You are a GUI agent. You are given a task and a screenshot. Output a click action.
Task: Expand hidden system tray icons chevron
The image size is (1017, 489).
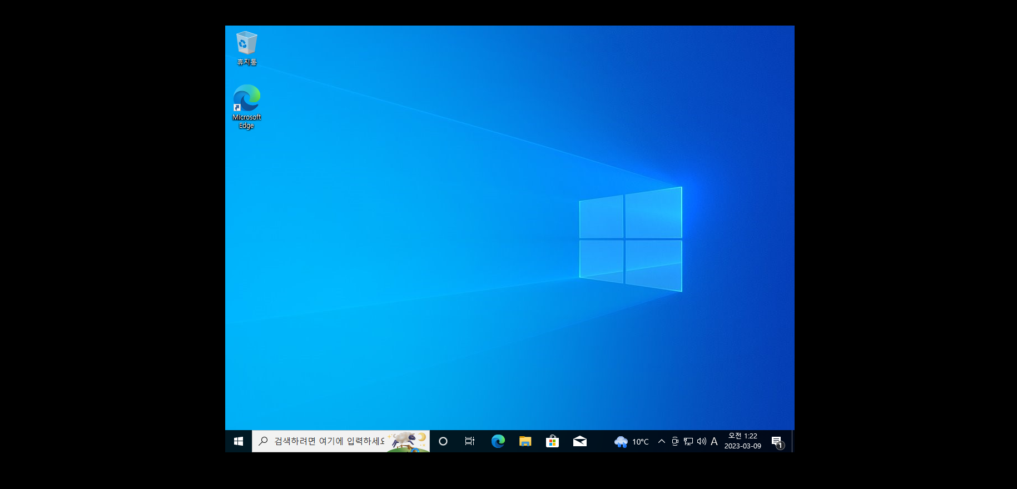pos(662,441)
